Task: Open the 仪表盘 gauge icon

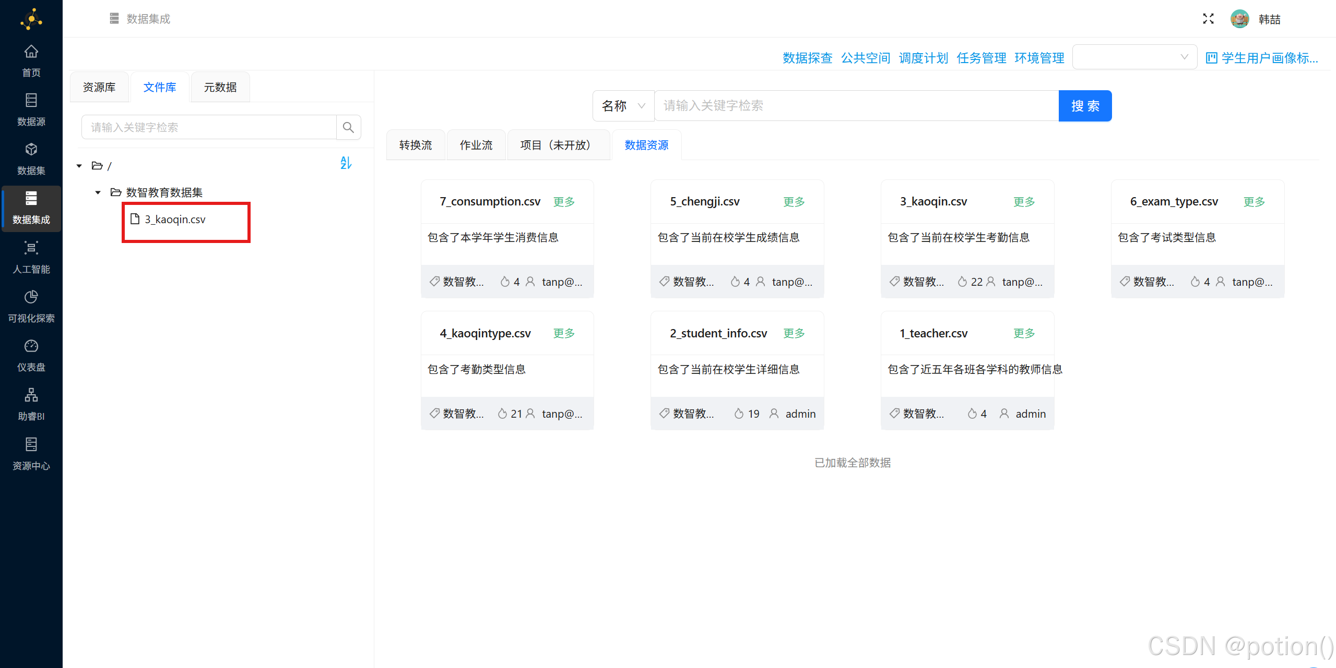Action: coord(31,346)
